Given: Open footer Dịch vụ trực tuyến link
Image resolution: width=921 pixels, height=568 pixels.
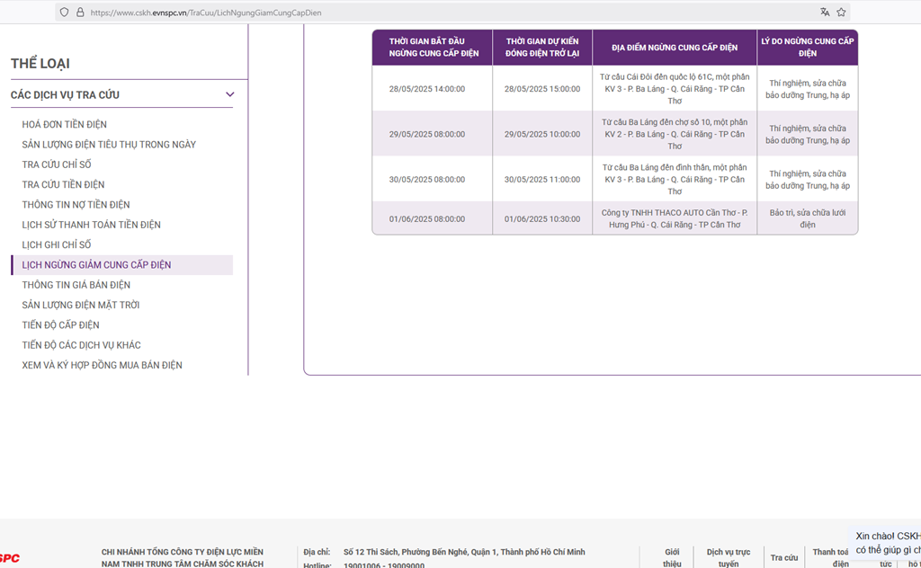Looking at the screenshot, I should pos(729,557).
